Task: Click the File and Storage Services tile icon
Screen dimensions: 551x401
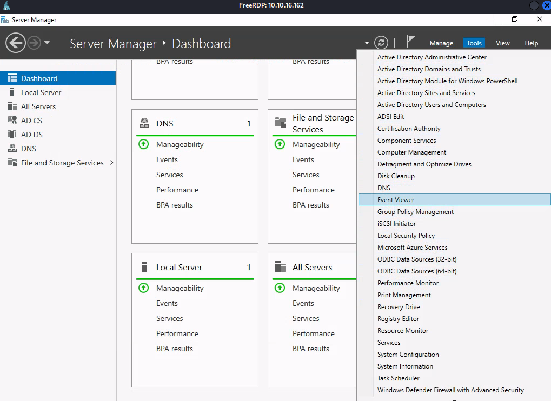Action: click(x=281, y=123)
